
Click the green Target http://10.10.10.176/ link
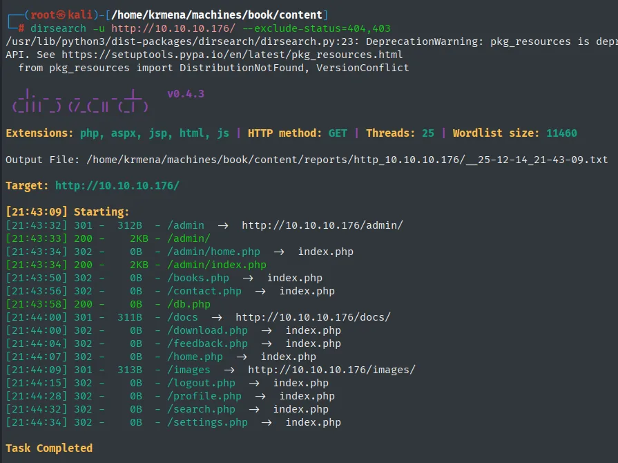[117, 186]
